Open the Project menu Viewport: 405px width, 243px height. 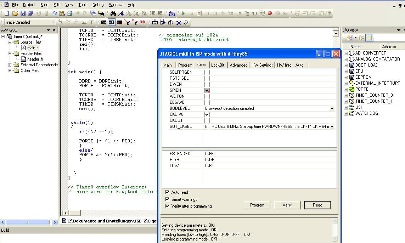[29, 5]
